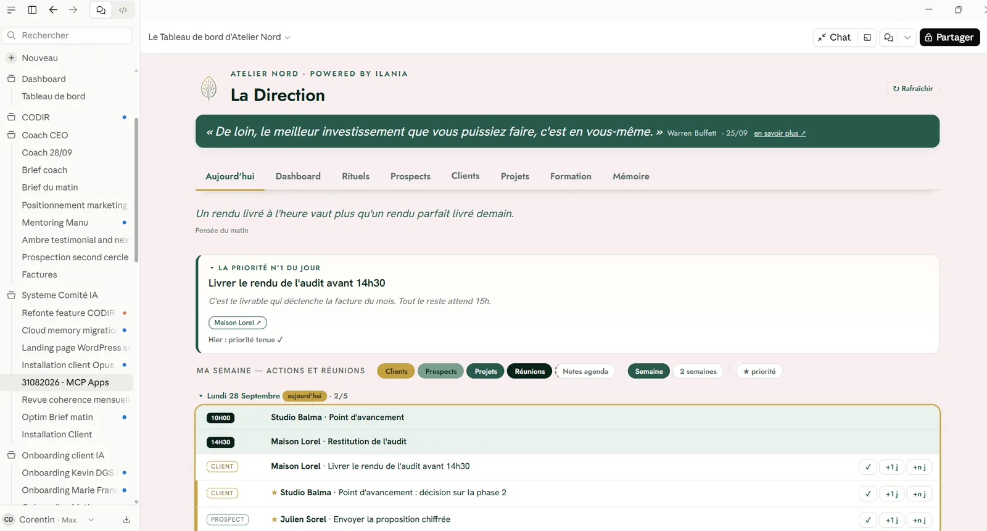Toggle the Réunions filter pill
Screen dimensions: 987x531
[529, 371]
